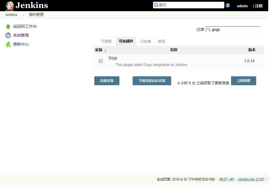The height and width of the screenshot is (185, 273).
Task: Click the Jenkins butler logo
Action: pyautogui.click(x=10, y=6)
